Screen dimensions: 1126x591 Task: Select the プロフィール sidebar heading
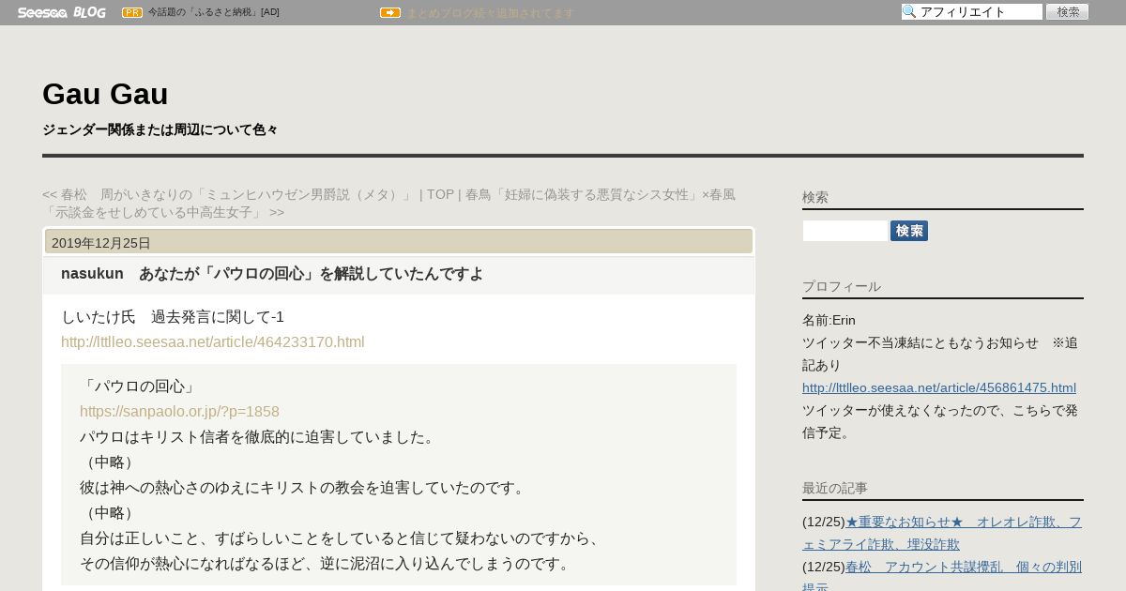pos(842,286)
